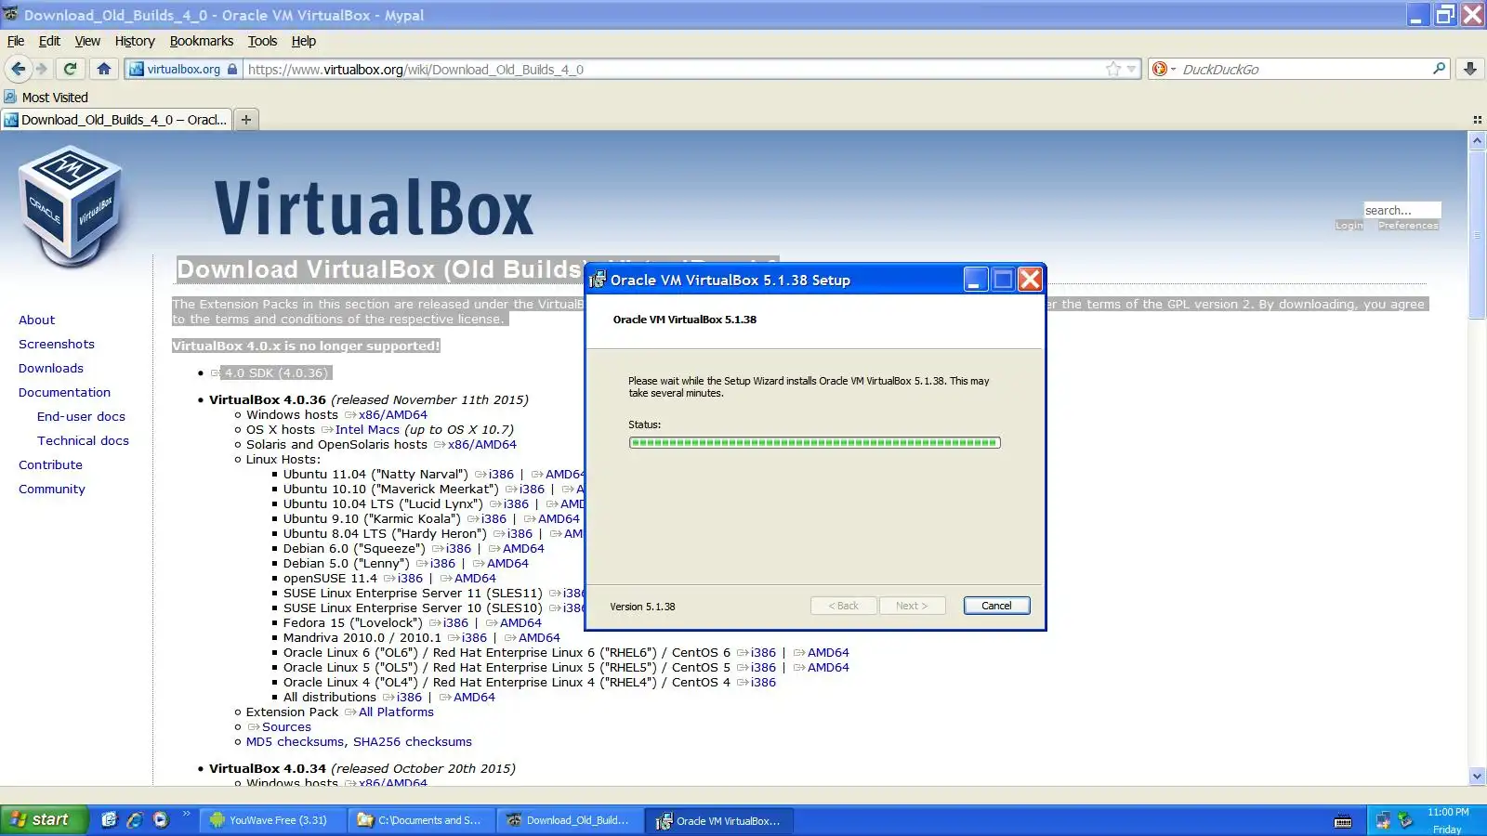Click Cancel in VirtualBox Setup dialog
This screenshot has height=836, width=1487.
tap(996, 606)
